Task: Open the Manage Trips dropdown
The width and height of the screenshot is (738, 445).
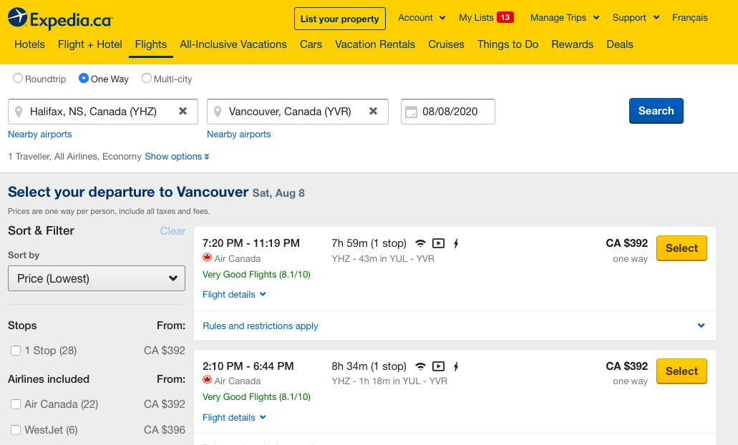Action: click(565, 18)
